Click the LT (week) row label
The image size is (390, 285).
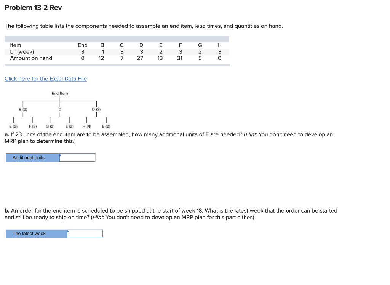coord(21,51)
